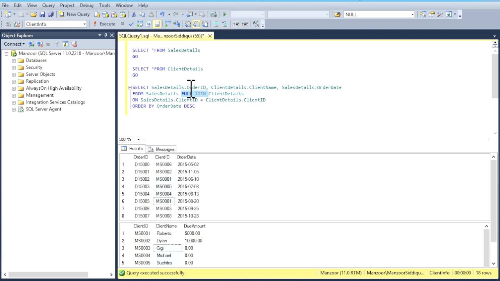Viewport: 500px width, 281px height.
Task: Click the Uncomment Selected Lines icon
Action: pos(225,24)
